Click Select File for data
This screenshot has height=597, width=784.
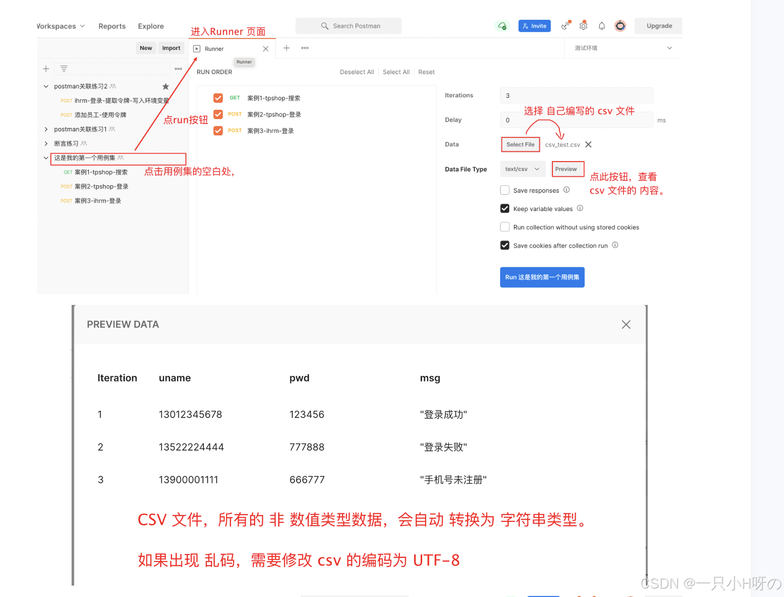pyautogui.click(x=520, y=144)
